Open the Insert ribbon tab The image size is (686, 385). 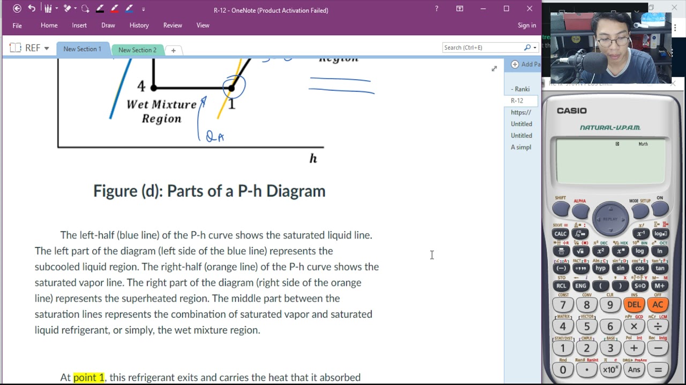click(79, 25)
